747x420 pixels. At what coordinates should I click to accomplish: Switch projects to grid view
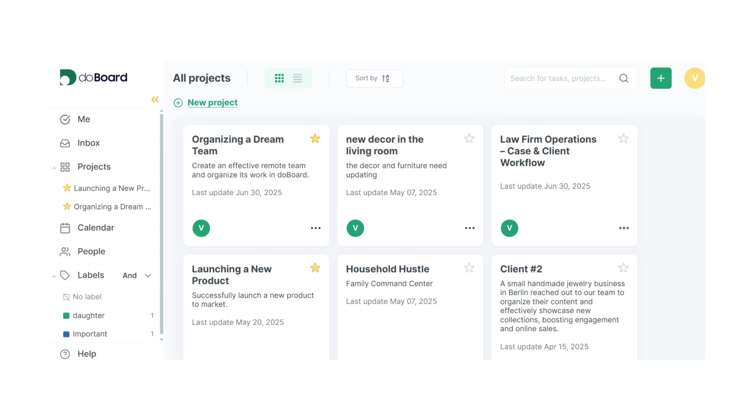tap(280, 78)
